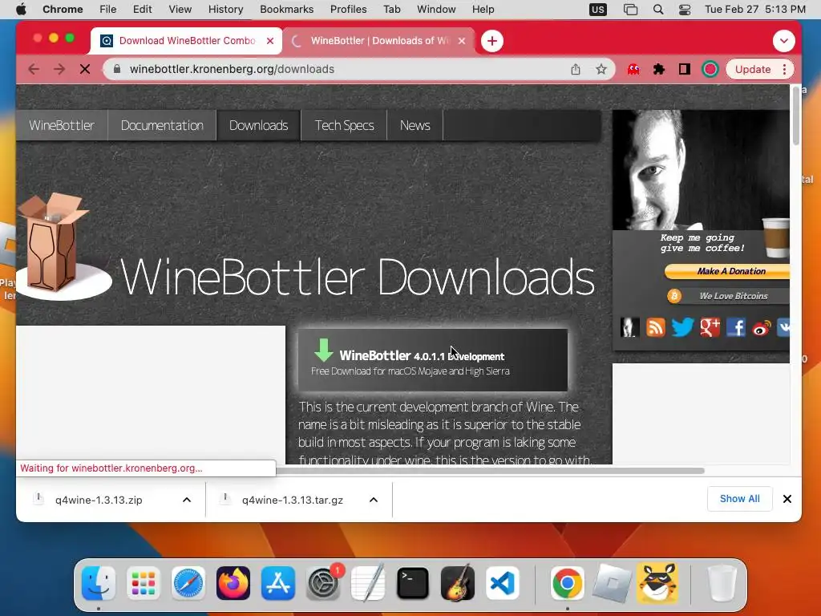This screenshot has width=821, height=616.
Task: Open Firefox from the Dock
Action: coord(233,583)
